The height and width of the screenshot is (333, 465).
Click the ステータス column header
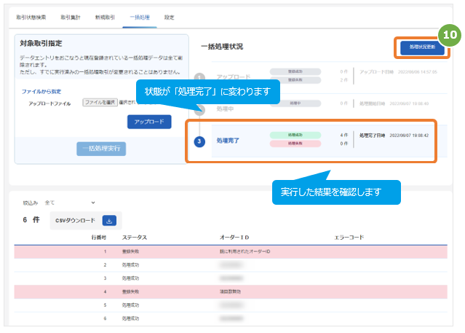pyautogui.click(x=135, y=238)
